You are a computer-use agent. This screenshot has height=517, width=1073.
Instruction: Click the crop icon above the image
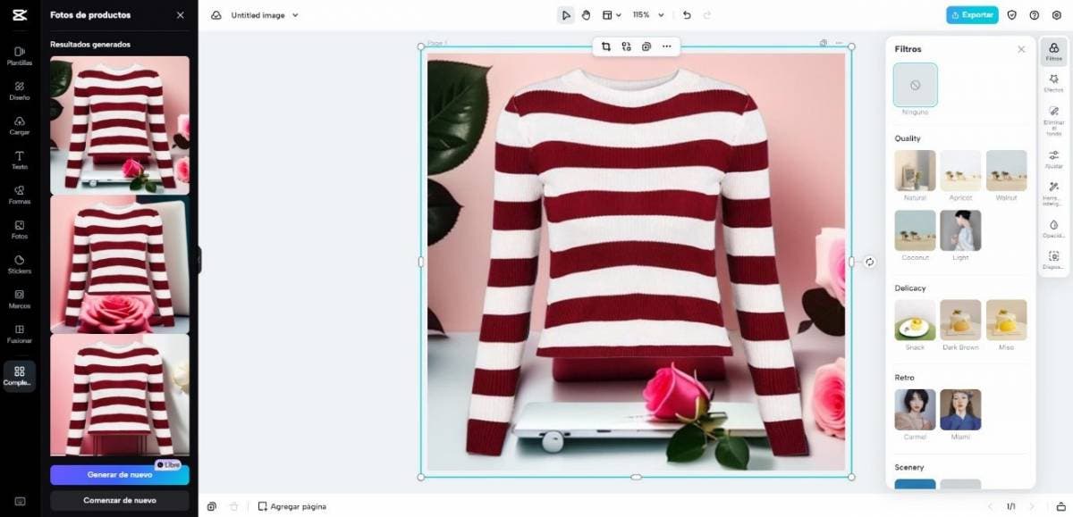click(x=606, y=46)
